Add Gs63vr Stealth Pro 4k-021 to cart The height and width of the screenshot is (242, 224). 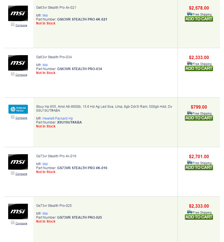coord(199,19)
